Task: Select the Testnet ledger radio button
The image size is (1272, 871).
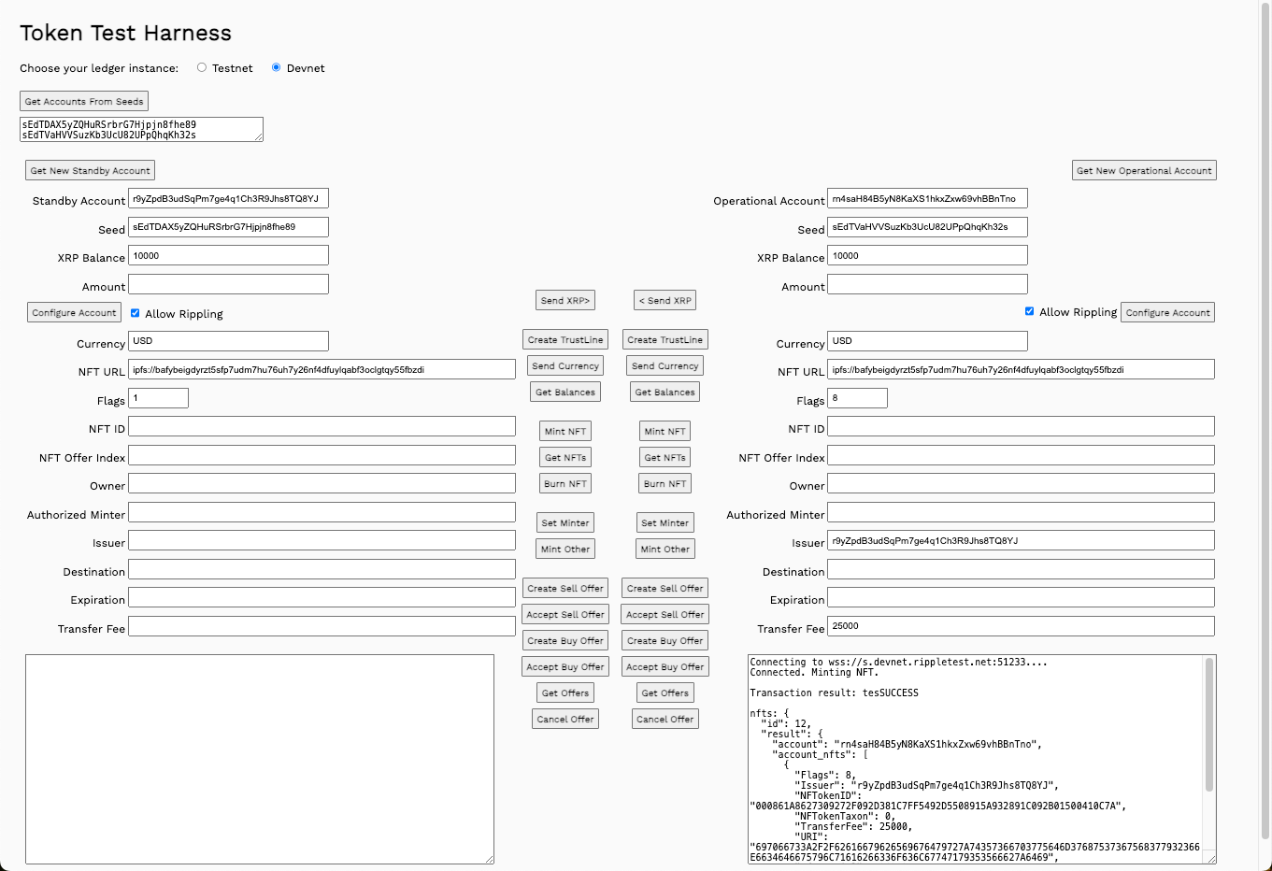Action: pyautogui.click(x=202, y=67)
